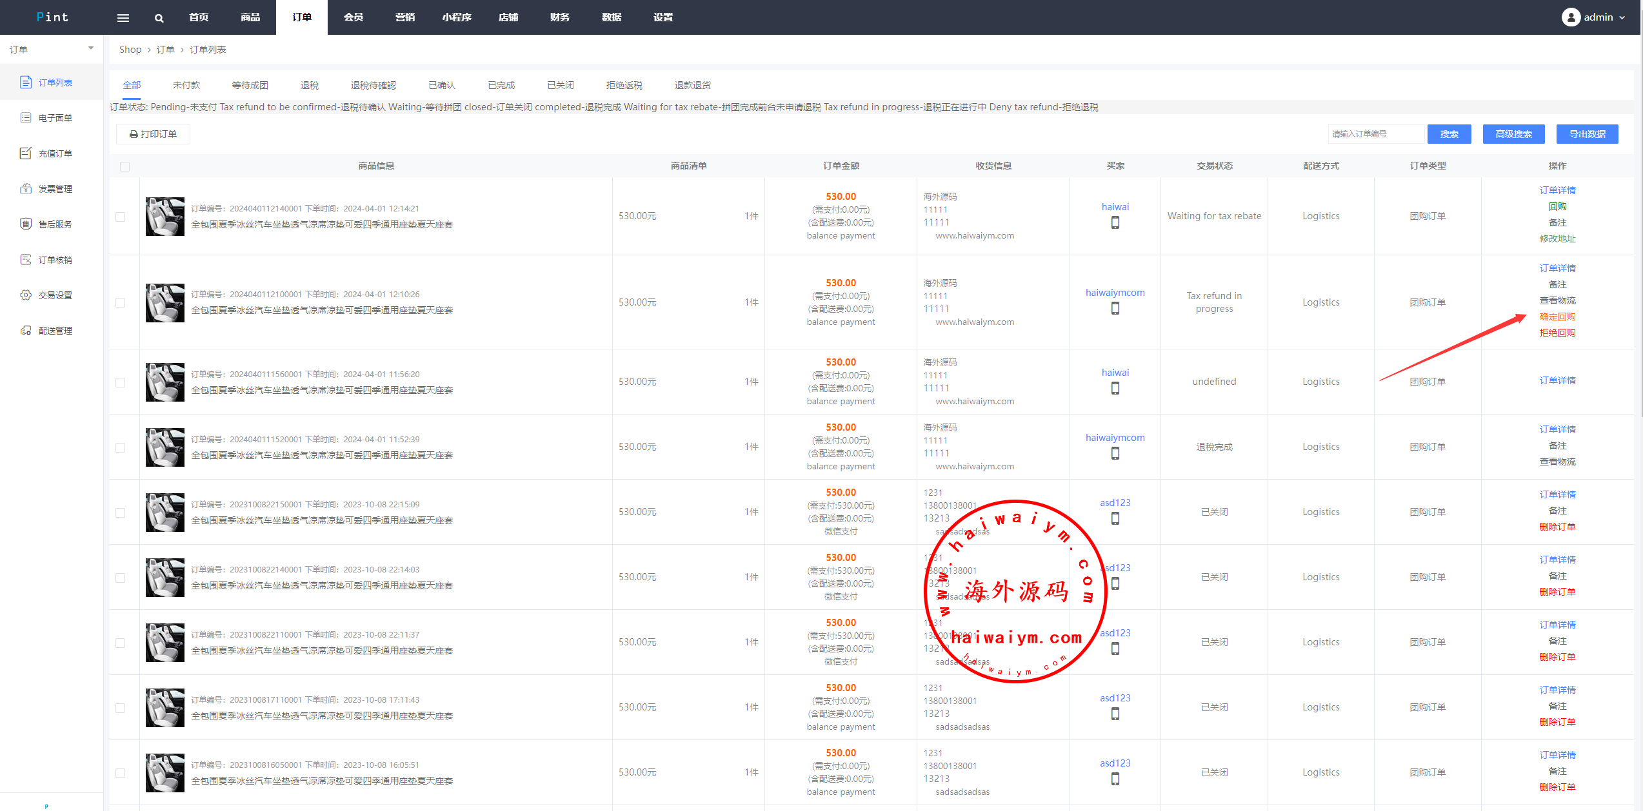Collapse the 订单 sidebar section arrow
The image size is (1643, 811).
(x=91, y=48)
